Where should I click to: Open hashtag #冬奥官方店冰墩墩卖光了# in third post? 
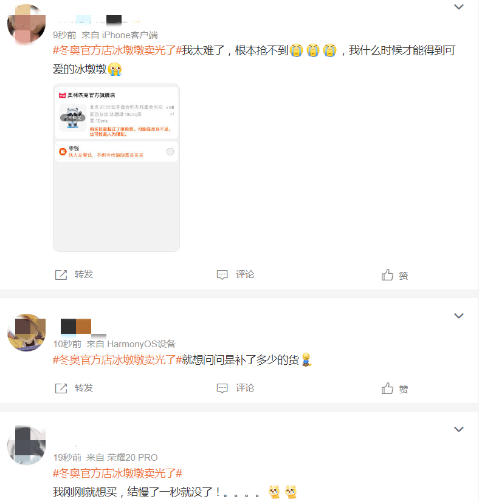(x=117, y=473)
